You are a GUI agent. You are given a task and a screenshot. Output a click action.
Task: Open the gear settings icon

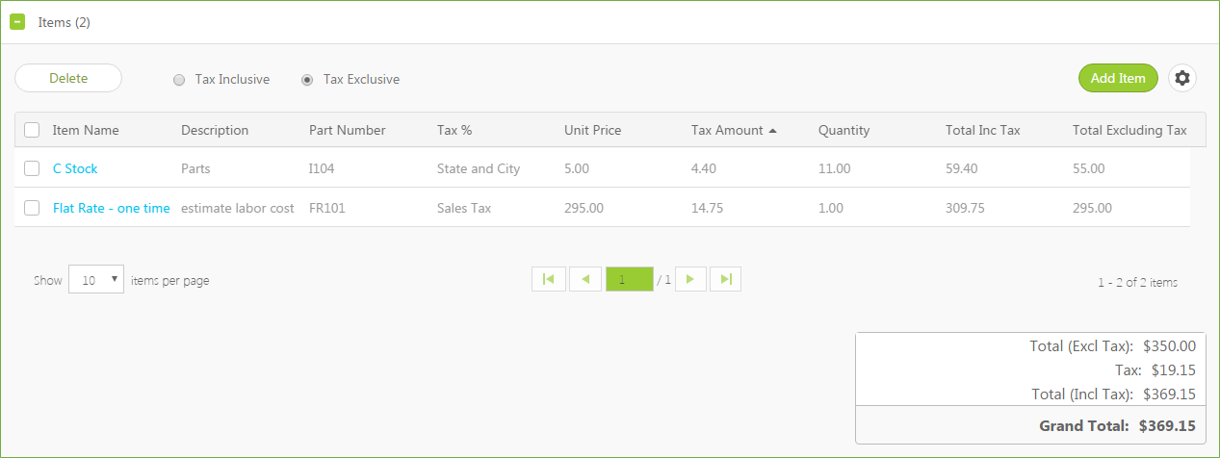pos(1182,79)
